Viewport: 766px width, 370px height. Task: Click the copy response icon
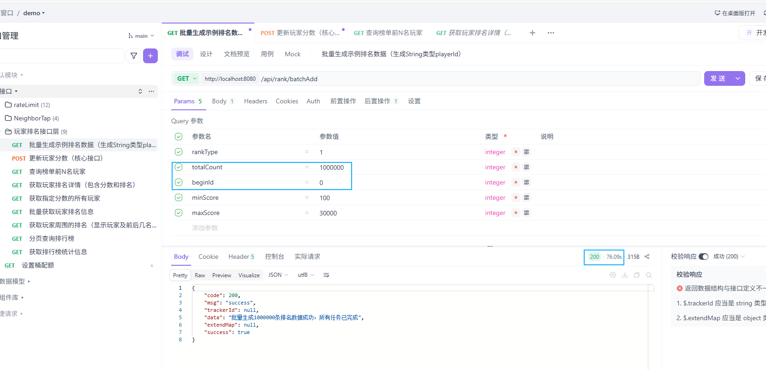pos(637,275)
